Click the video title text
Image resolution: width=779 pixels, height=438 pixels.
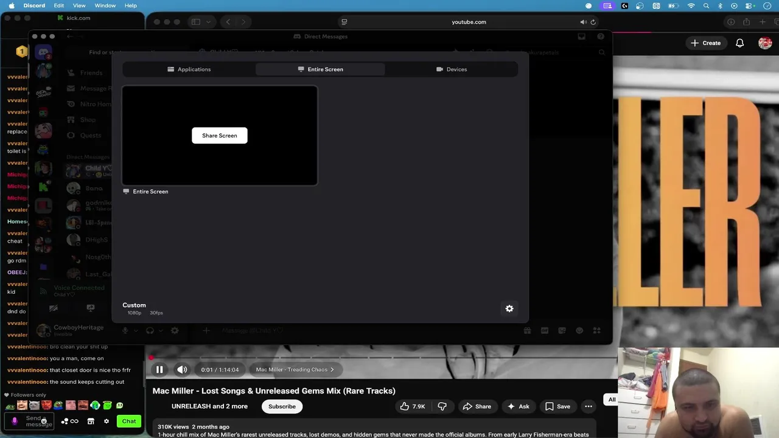(x=274, y=391)
